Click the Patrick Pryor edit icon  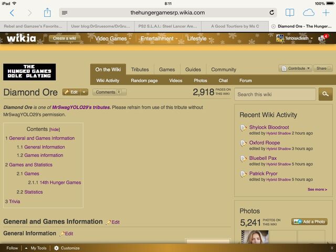click(243, 174)
